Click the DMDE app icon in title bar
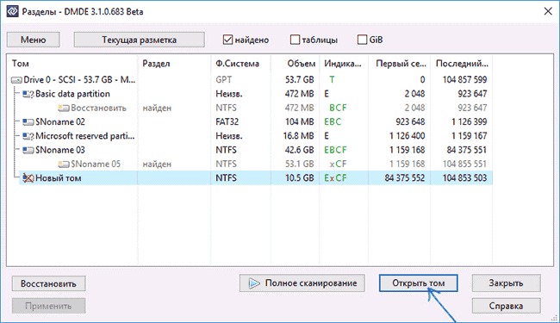 pos(13,11)
